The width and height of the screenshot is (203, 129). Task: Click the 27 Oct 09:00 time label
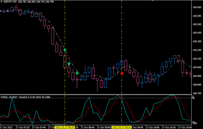(x=104, y=127)
